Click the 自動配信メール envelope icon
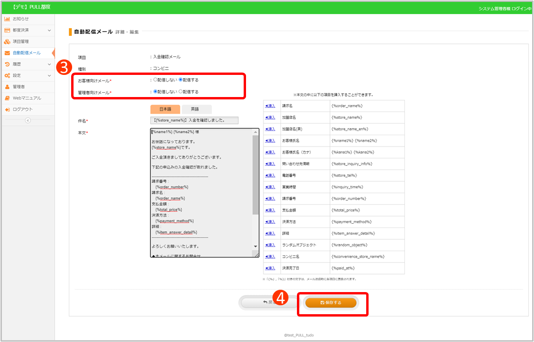Image resolution: width=534 pixels, height=342 pixels. click(x=7, y=53)
